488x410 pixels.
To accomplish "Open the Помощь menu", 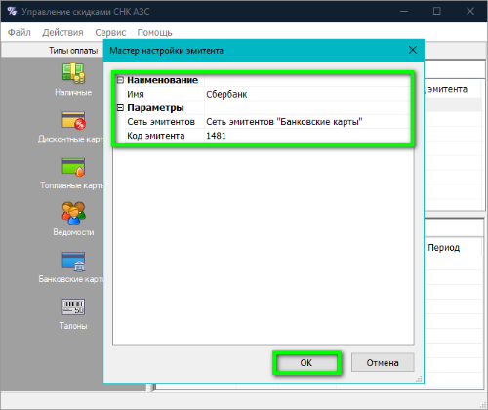I will coord(154,32).
